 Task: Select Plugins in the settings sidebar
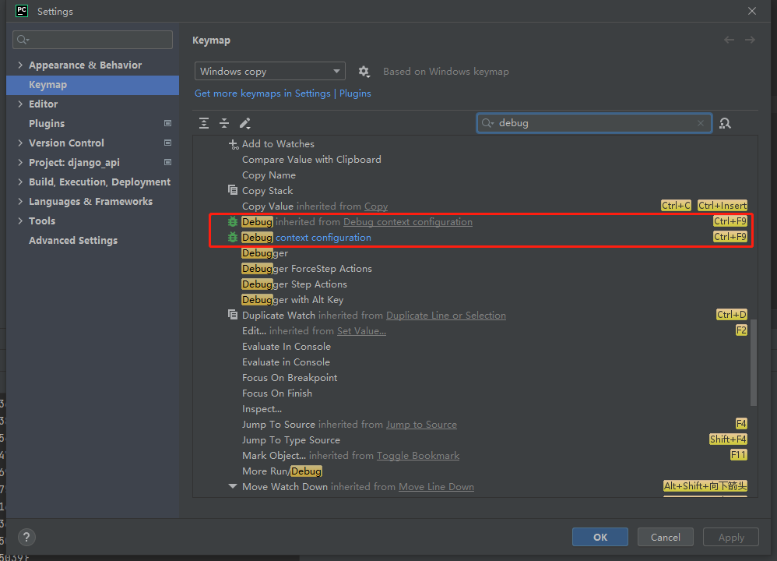(47, 124)
